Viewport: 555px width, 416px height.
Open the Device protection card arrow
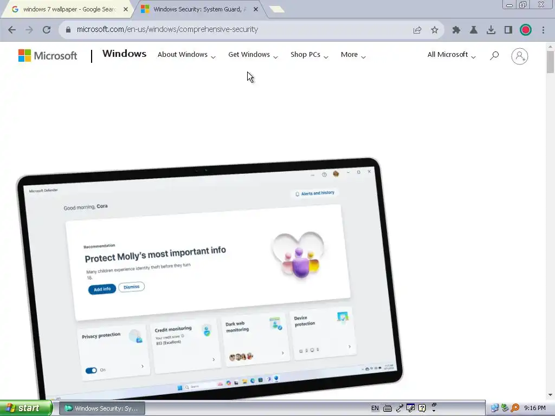click(350, 347)
